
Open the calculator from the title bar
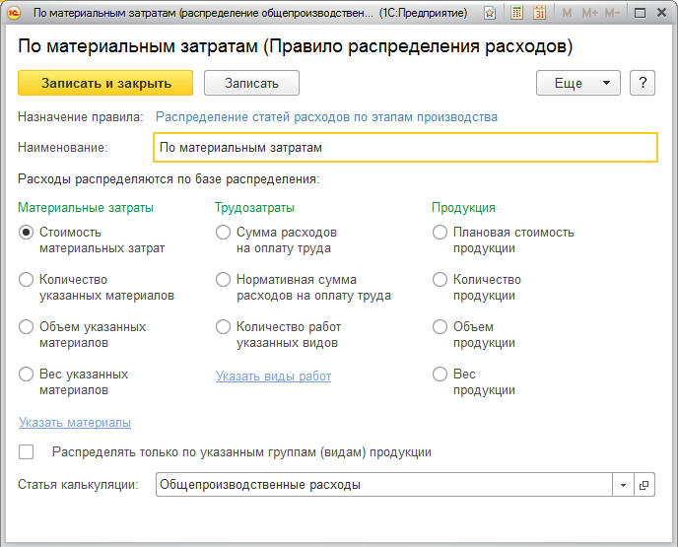coord(515,14)
